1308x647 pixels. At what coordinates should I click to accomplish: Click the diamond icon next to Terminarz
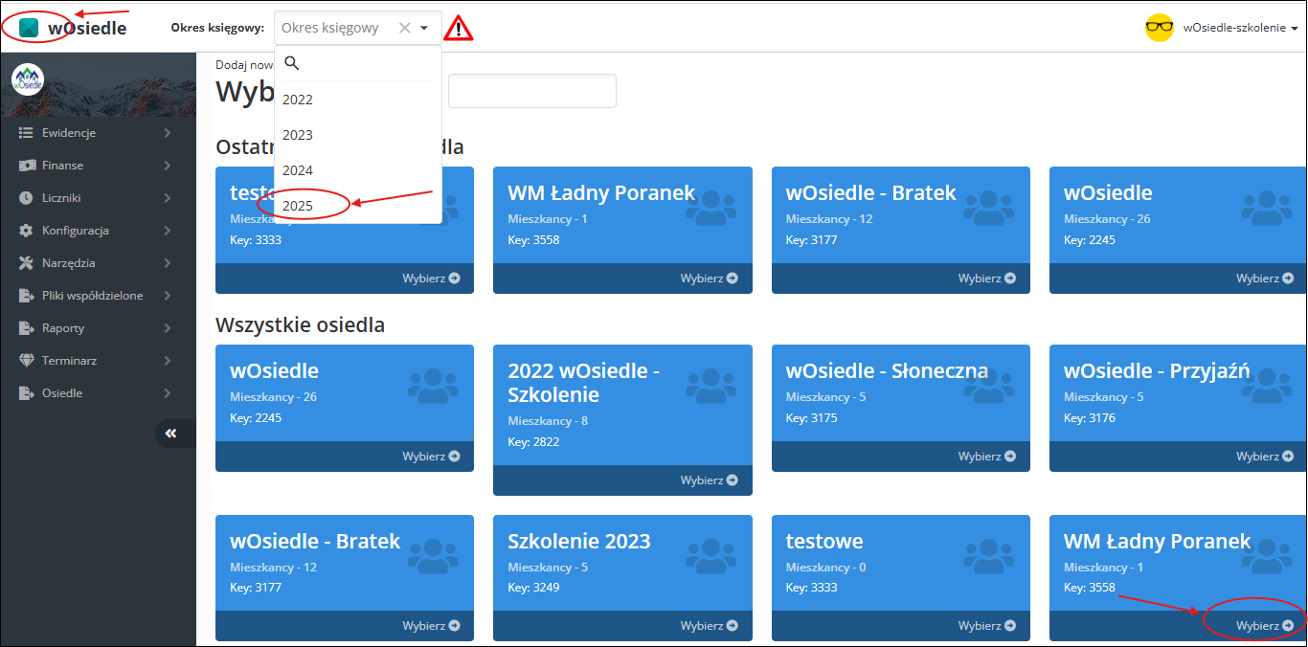26,361
